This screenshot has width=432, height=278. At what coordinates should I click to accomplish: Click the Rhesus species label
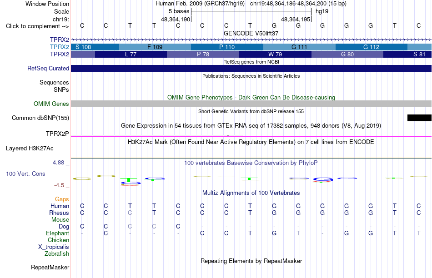point(59,213)
